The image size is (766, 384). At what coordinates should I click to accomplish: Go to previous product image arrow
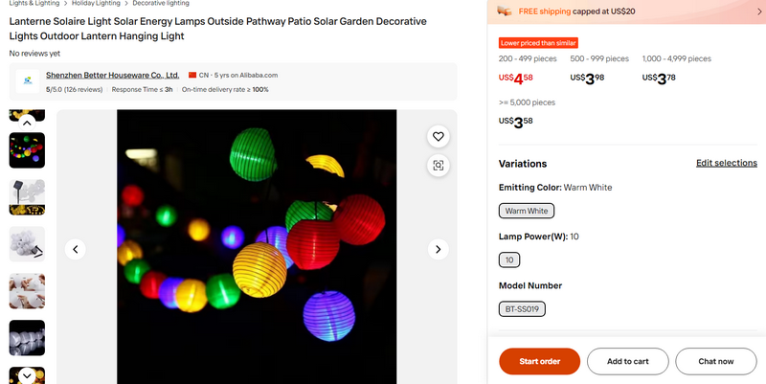[x=76, y=249]
